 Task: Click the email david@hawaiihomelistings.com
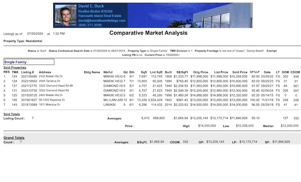102,20
